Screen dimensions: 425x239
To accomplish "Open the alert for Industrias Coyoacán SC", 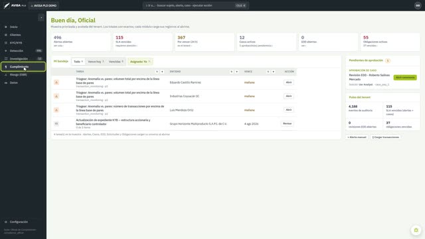I will click(x=289, y=96).
